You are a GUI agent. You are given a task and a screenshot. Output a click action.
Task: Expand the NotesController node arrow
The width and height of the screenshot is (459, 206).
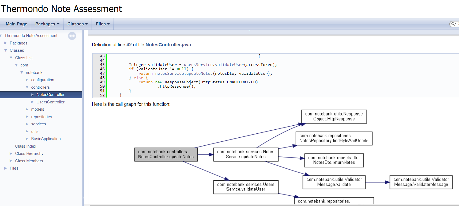point(32,95)
